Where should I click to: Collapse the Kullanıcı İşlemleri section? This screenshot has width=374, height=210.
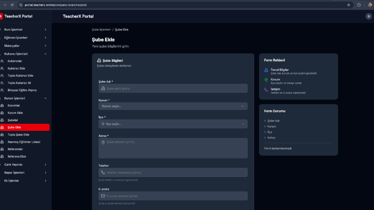click(x=25, y=54)
